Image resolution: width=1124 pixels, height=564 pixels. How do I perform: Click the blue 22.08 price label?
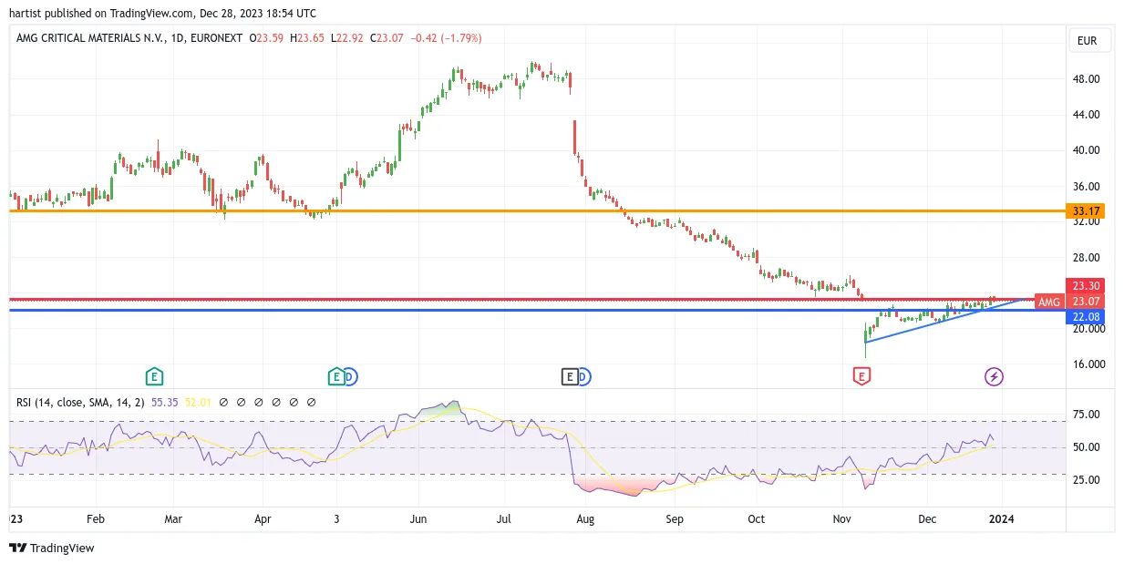click(x=1085, y=316)
